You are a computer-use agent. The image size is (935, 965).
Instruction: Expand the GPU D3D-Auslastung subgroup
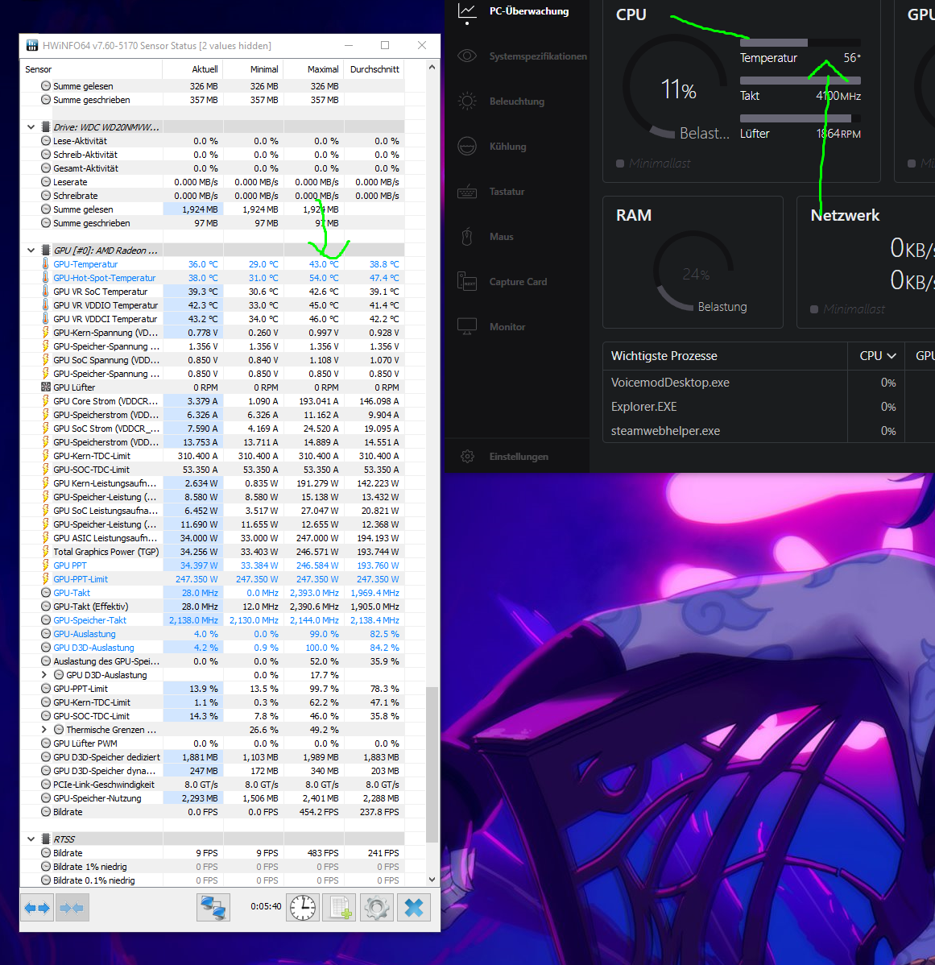[43, 674]
